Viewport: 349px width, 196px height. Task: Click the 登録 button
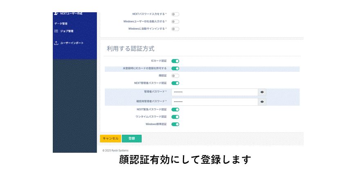[x=132, y=138]
